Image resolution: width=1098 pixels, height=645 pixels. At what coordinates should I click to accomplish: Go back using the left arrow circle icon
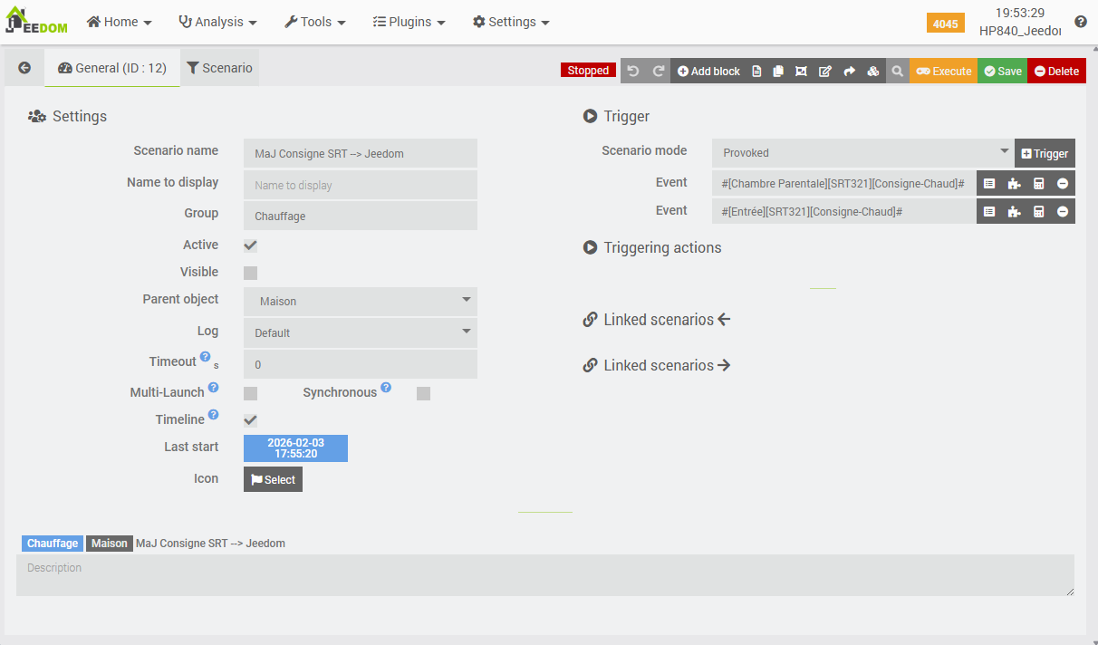[x=24, y=68]
